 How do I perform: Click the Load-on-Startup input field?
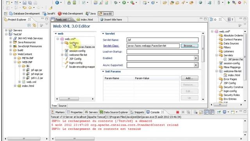click(162, 51)
